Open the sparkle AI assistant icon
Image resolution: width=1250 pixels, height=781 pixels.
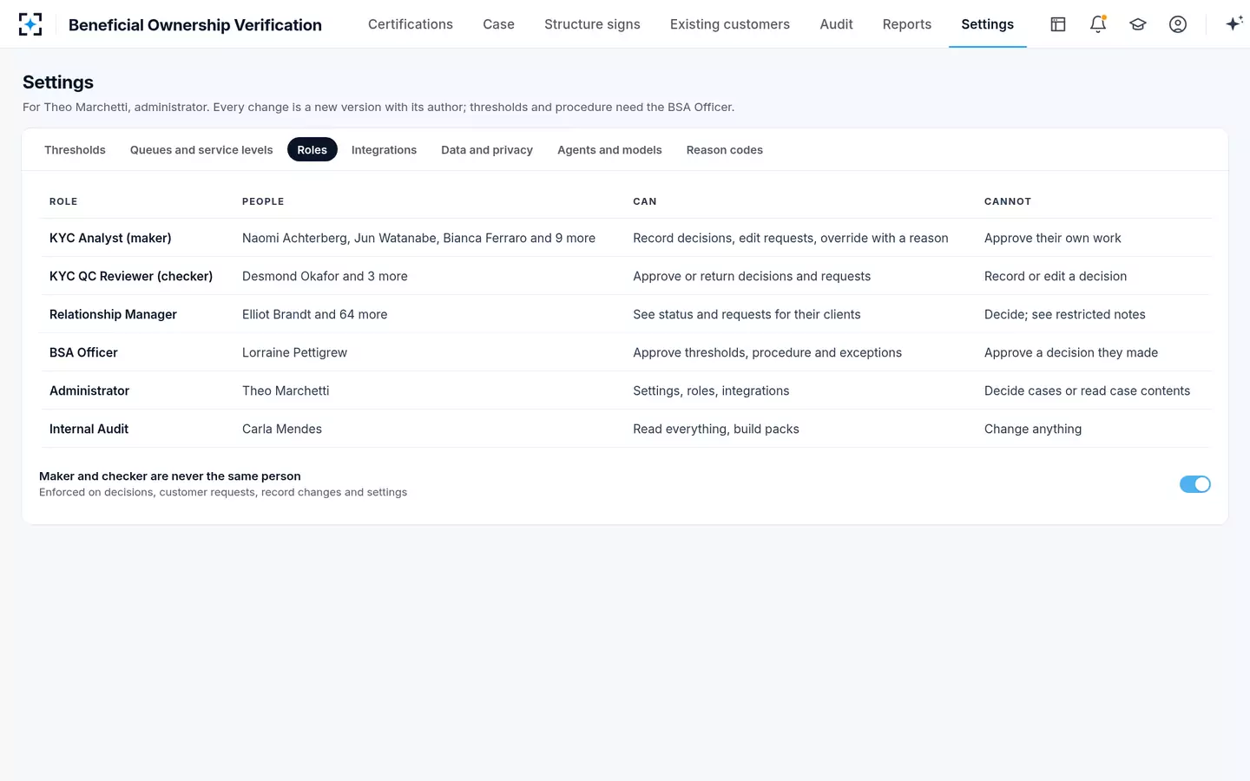pyautogui.click(x=1234, y=24)
